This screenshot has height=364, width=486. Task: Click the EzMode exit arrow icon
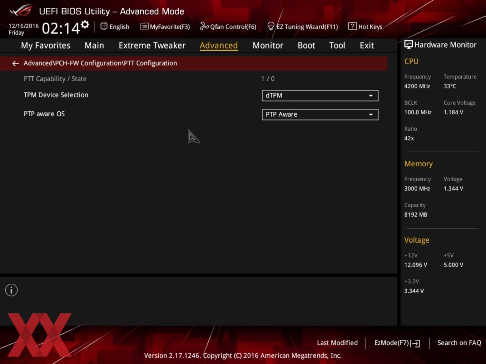(x=415, y=343)
